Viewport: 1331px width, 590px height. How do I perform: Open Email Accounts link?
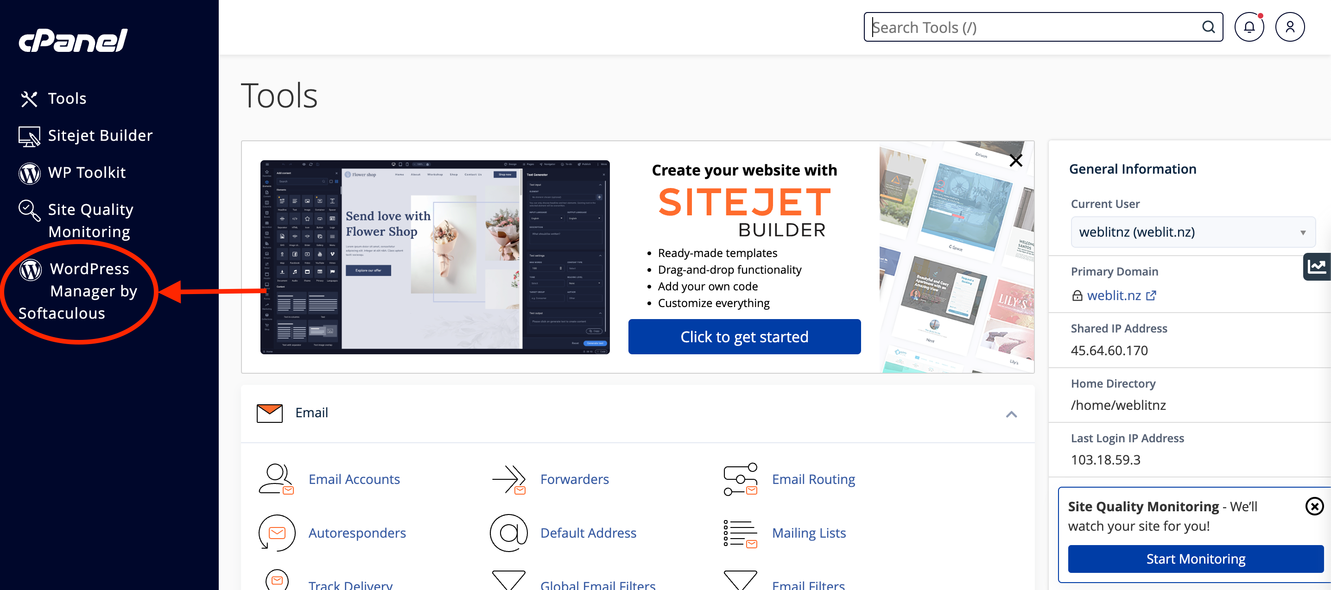354,479
